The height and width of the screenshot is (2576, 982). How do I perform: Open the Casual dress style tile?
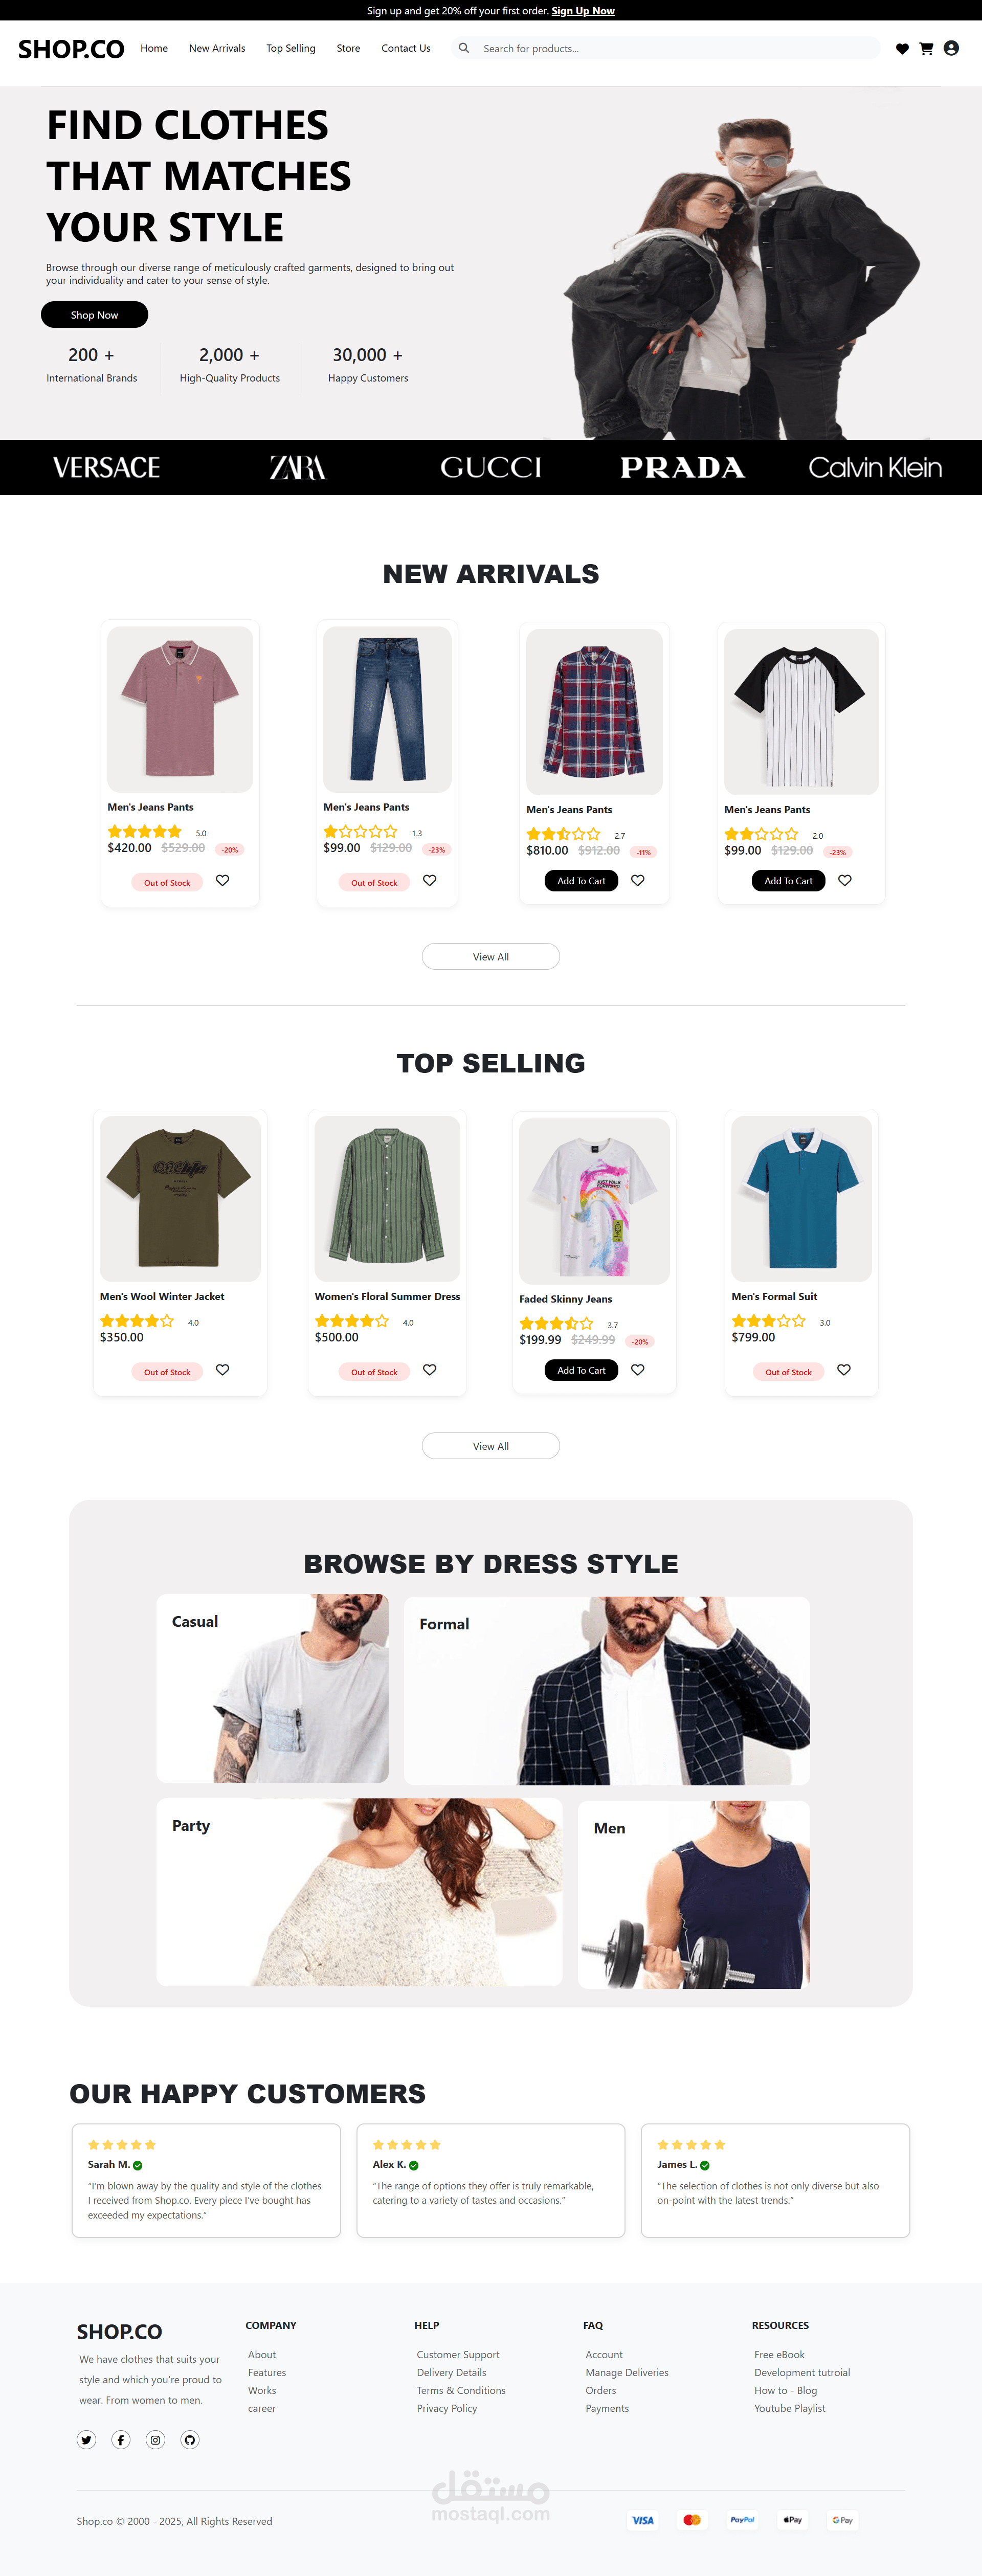[272, 1689]
